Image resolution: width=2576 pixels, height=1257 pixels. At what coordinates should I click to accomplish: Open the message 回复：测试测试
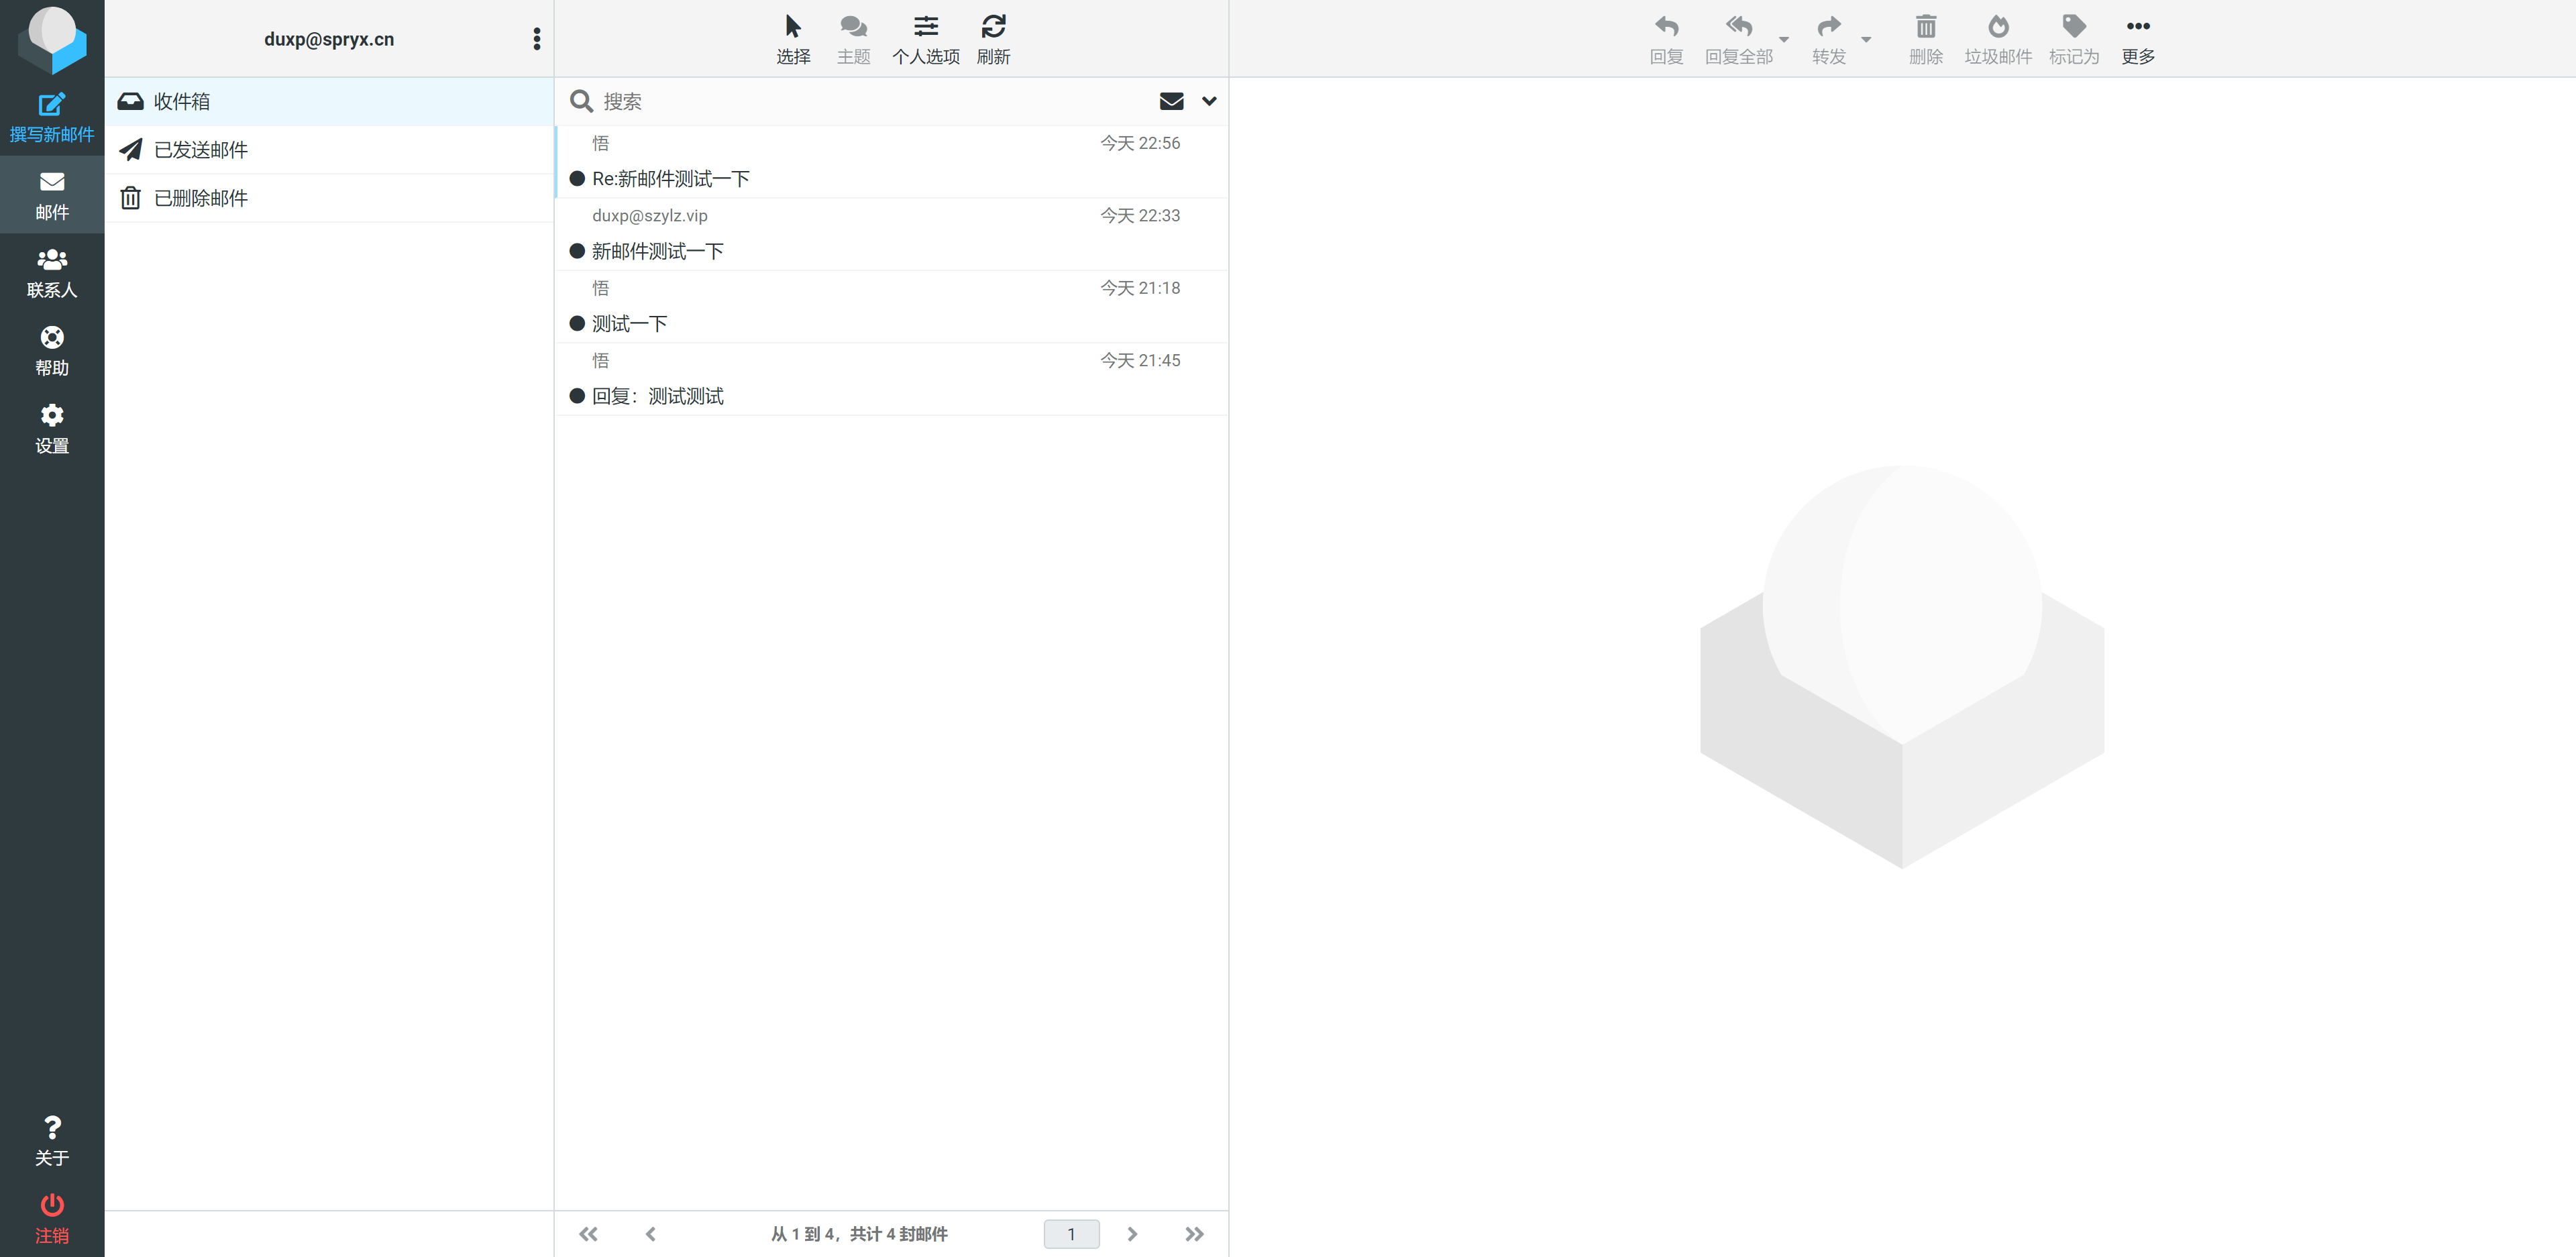tap(658, 396)
